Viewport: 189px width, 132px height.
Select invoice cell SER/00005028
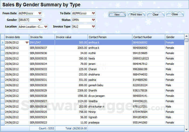42,96
